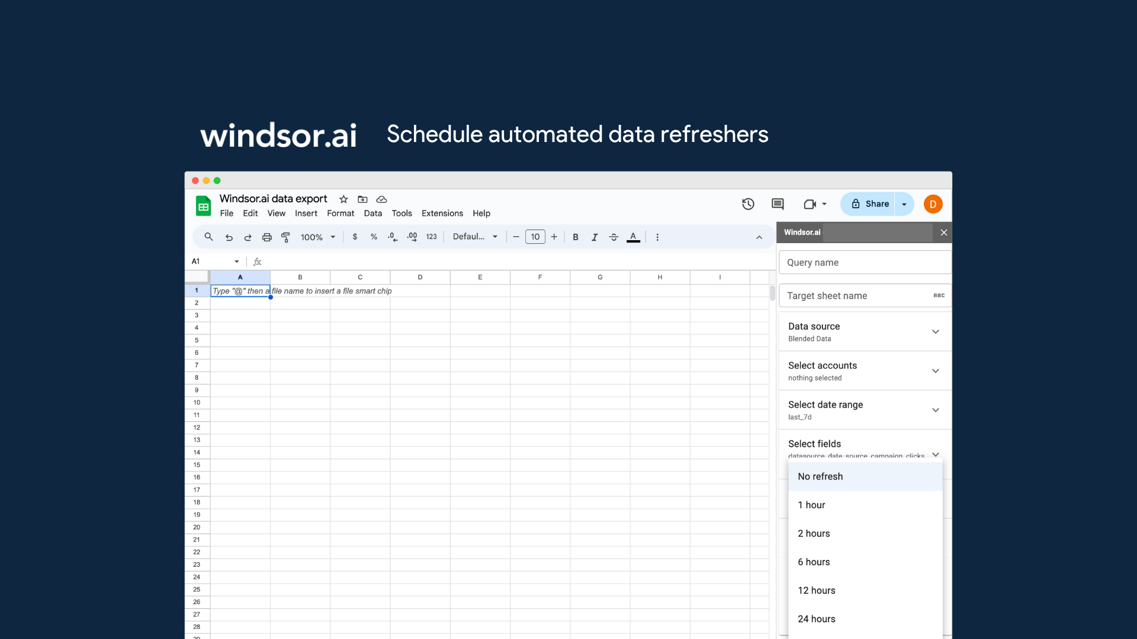Star the Windsor.ai data export document
This screenshot has width=1137, height=639.
(x=343, y=199)
